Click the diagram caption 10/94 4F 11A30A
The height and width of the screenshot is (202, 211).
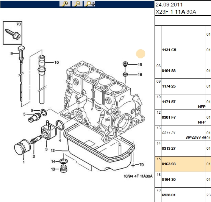click(x=138, y=176)
